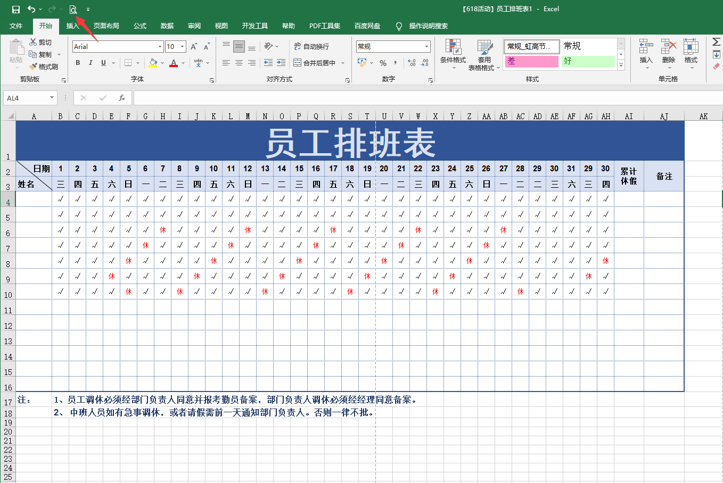The height and width of the screenshot is (483, 723).
Task: Open the 套用表格格式 table format menu
Action: 484,54
